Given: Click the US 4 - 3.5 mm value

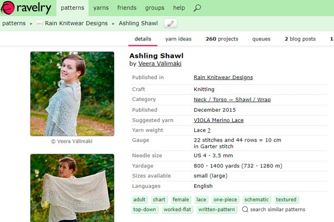Looking at the screenshot, I should [213, 156].
